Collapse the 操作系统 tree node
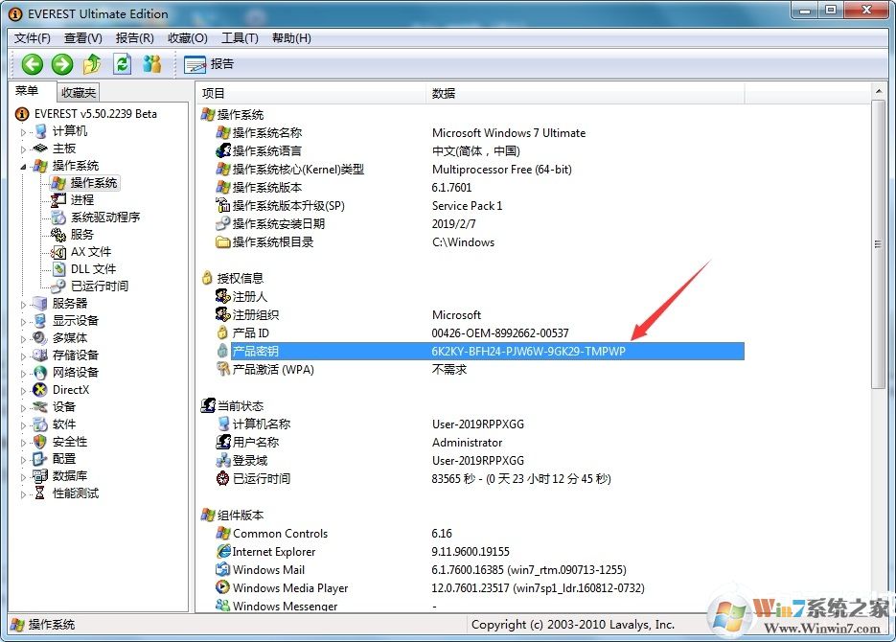This screenshot has height=642, width=896. click(x=24, y=166)
